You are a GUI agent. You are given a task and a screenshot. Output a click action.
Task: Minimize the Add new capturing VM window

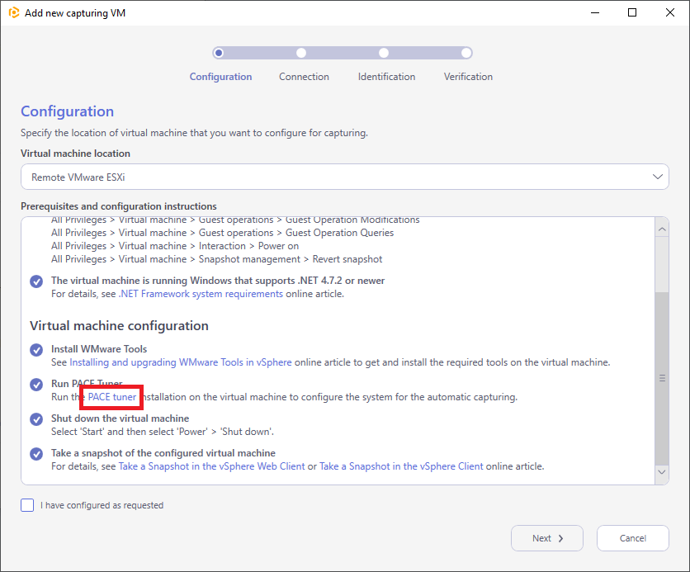[595, 12]
